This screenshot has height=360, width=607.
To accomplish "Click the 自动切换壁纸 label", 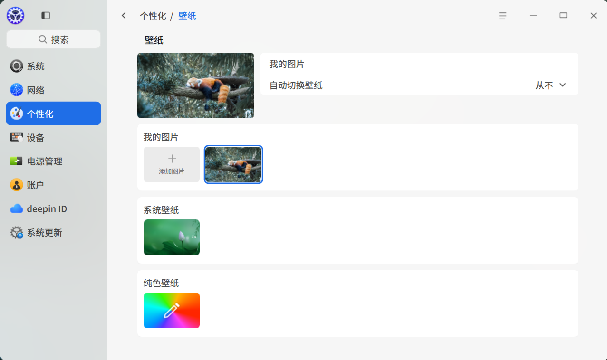I will point(296,85).
